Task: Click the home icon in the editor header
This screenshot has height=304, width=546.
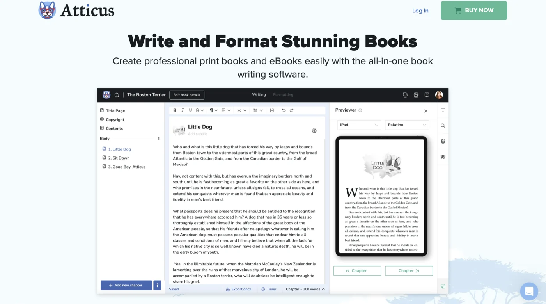Action: tap(117, 95)
